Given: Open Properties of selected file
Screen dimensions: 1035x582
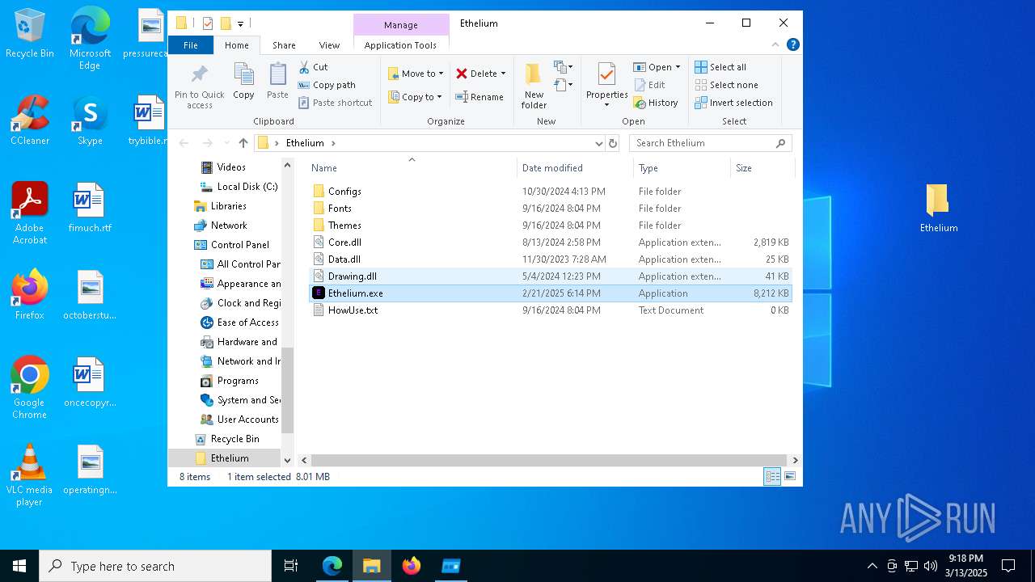Looking at the screenshot, I should tap(606, 86).
